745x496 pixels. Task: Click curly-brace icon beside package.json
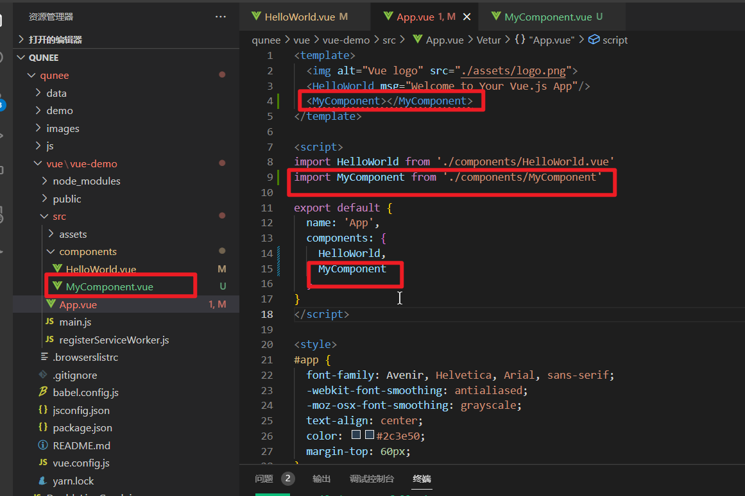(x=43, y=427)
